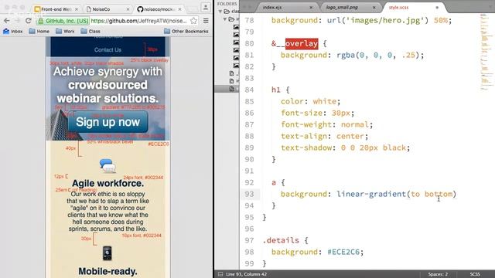This screenshot has height=278, width=495.
Task: Click the editor minimap
Action: tap(486, 52)
